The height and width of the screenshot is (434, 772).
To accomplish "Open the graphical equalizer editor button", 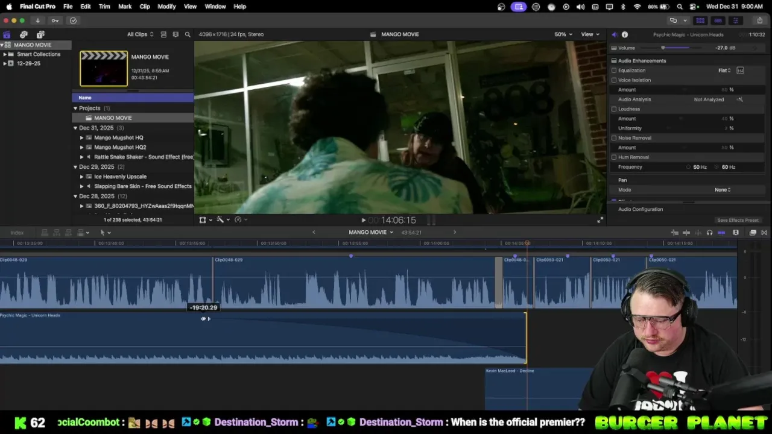I will 740,71.
